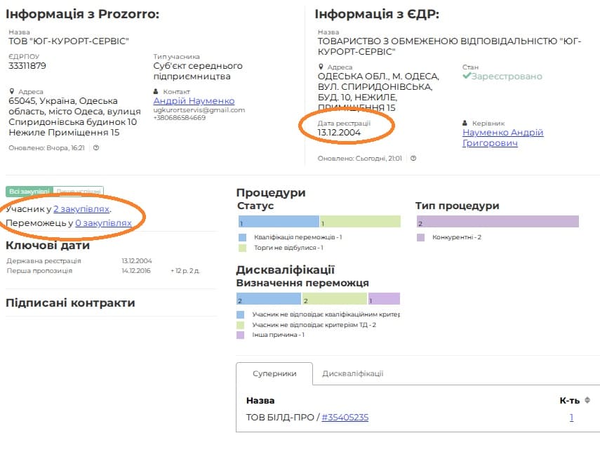Viewport: 600px width, 459px height.
Task: Click the person icon next to Керівник
Action: pyautogui.click(x=466, y=124)
